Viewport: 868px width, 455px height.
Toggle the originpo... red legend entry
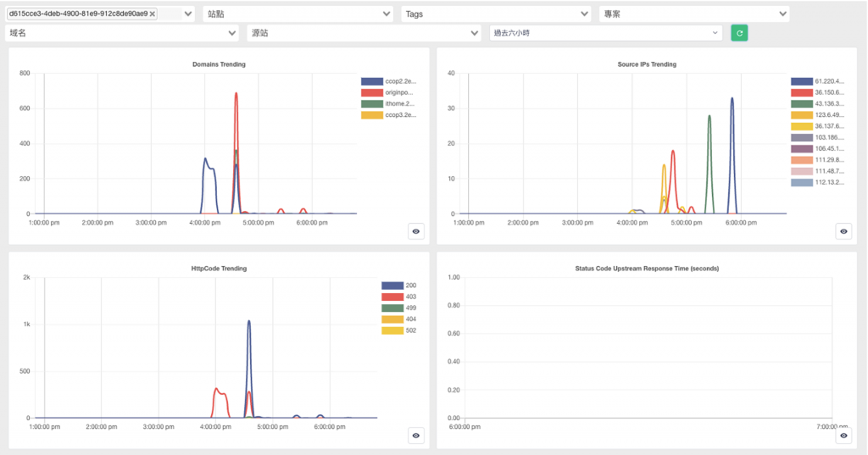pyautogui.click(x=387, y=92)
